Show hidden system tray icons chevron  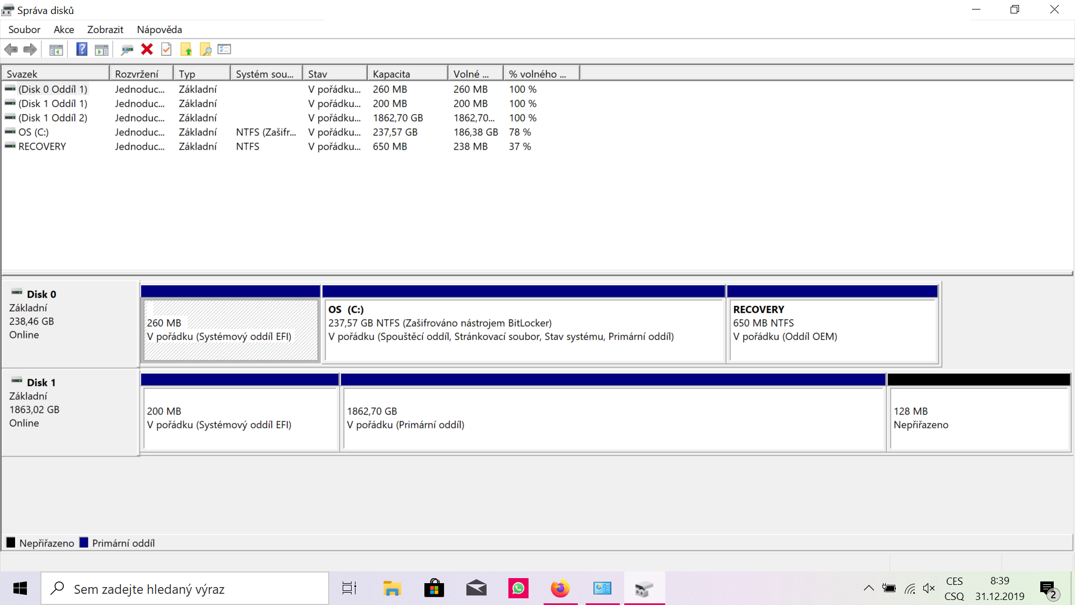(x=868, y=588)
